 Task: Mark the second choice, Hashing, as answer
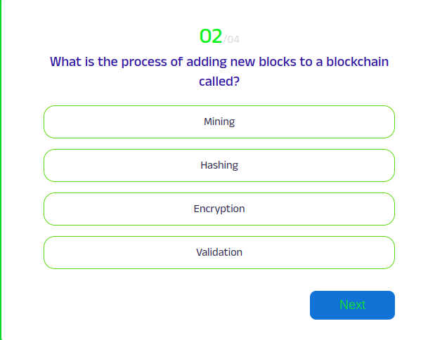(x=219, y=165)
